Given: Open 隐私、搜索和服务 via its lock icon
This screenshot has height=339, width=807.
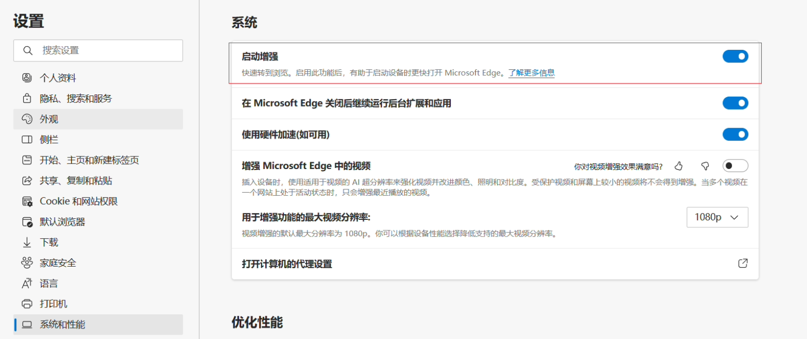Looking at the screenshot, I should point(26,98).
